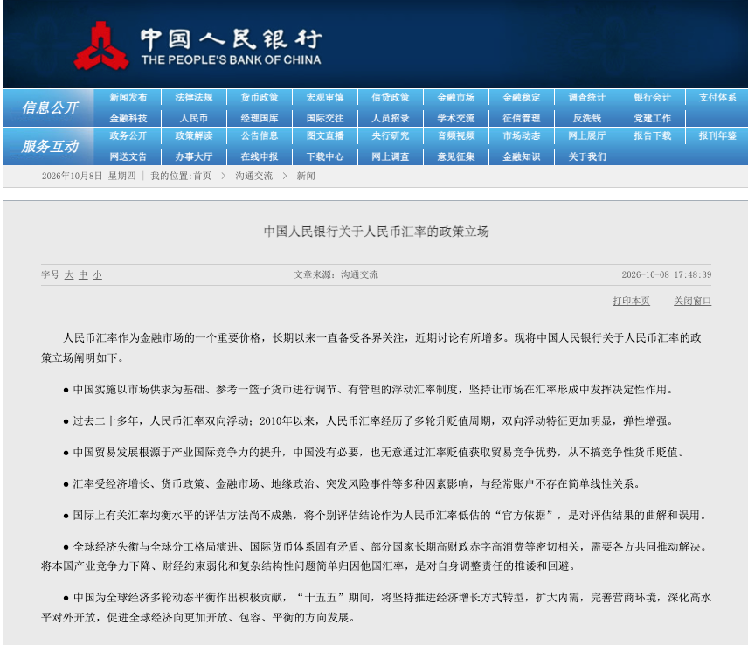This screenshot has width=748, height=645.
Task: Open 报告下载 link
Action: (x=653, y=136)
